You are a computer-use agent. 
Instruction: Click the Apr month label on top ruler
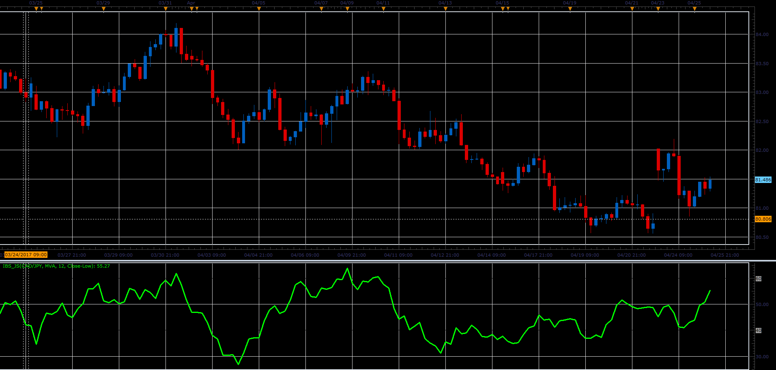(x=191, y=3)
